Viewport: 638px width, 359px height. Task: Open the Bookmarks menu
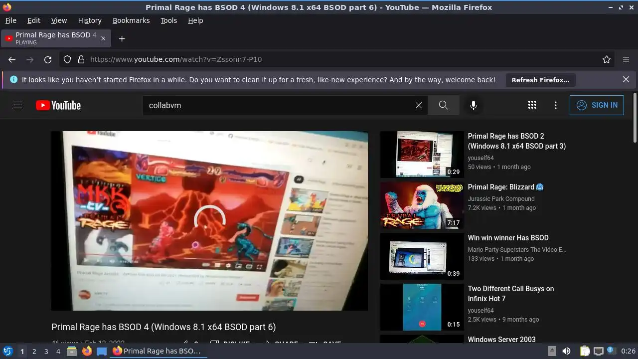pyautogui.click(x=131, y=20)
